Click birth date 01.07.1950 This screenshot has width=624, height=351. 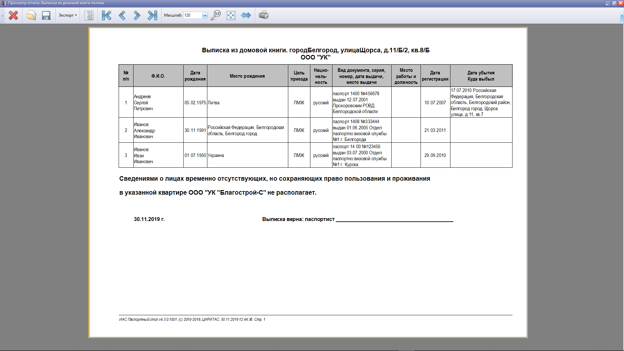click(x=195, y=155)
